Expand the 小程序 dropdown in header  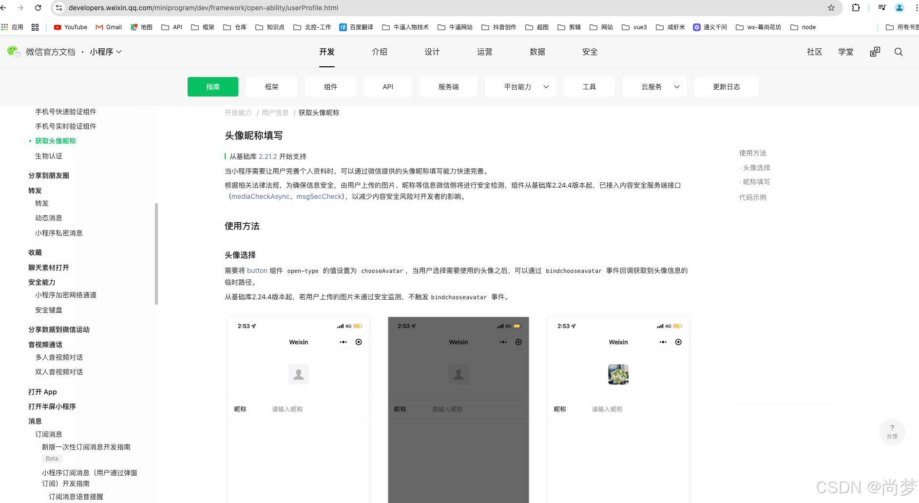point(106,52)
